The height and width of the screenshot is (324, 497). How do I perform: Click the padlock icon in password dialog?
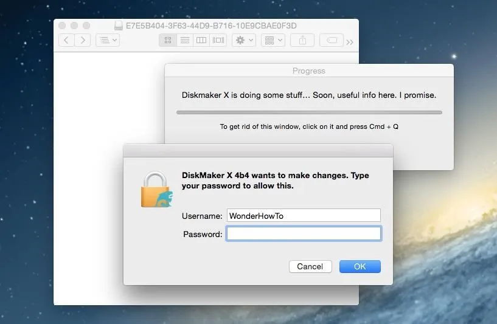tap(156, 189)
